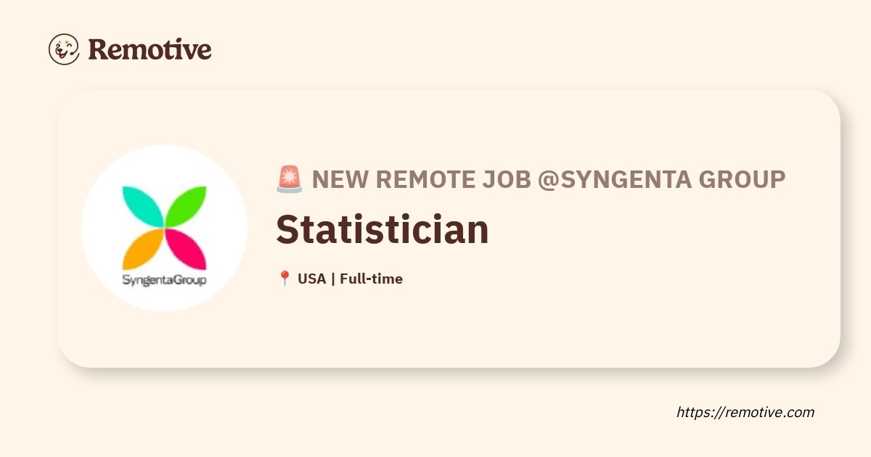The image size is (871, 457).
Task: Click the center where the four petals meet
Action: coord(165,228)
